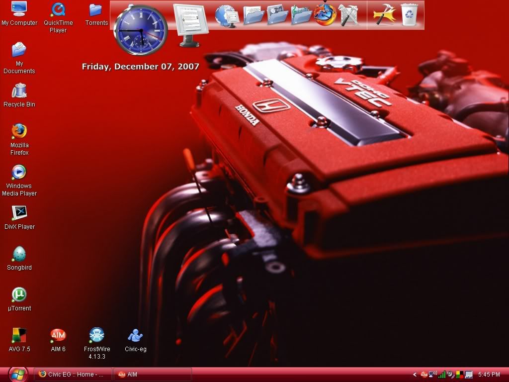Screen dimensions: 509x382
Task: Open Windows Media Player desktop shortcut
Action: coord(19,180)
